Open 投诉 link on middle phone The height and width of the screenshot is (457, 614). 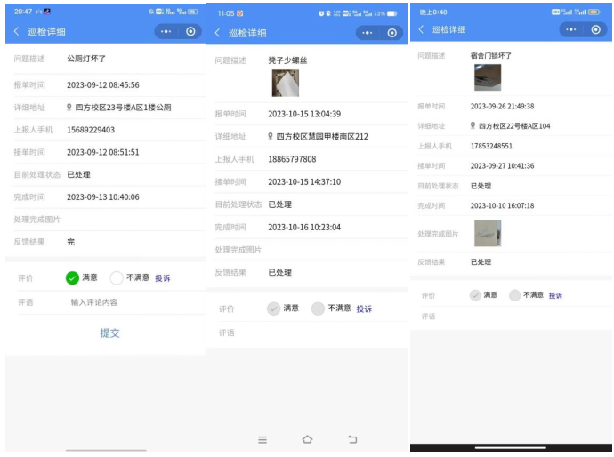tap(364, 309)
